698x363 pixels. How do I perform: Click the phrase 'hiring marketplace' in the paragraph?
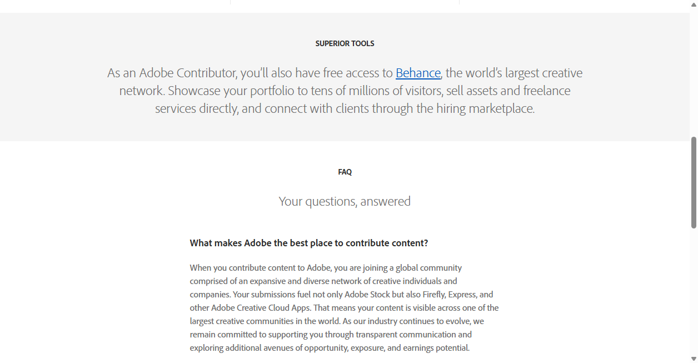click(x=475, y=108)
